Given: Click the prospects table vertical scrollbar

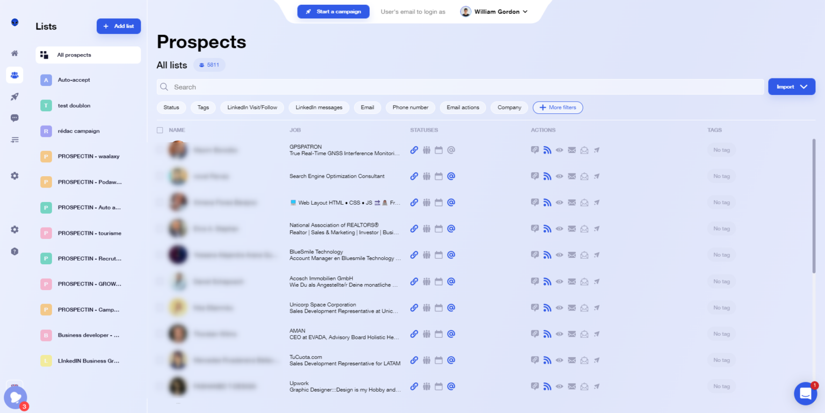Looking at the screenshot, I should tap(814, 206).
